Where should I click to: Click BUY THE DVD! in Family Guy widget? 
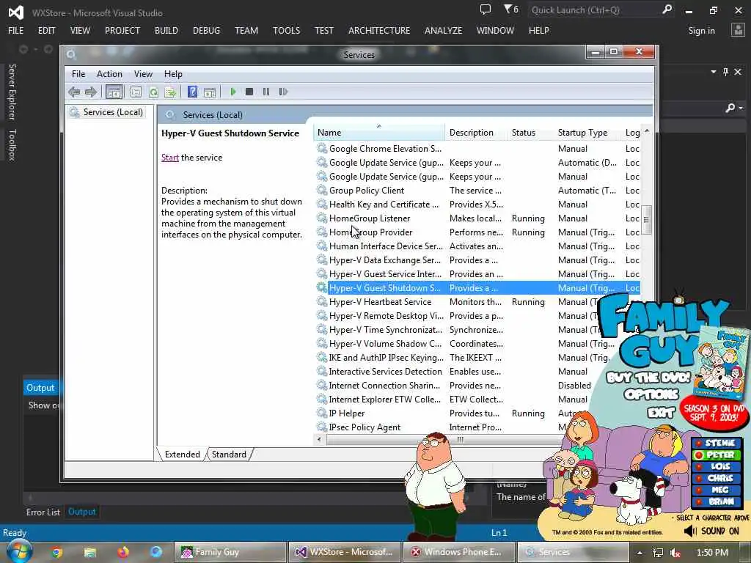pyautogui.click(x=648, y=378)
